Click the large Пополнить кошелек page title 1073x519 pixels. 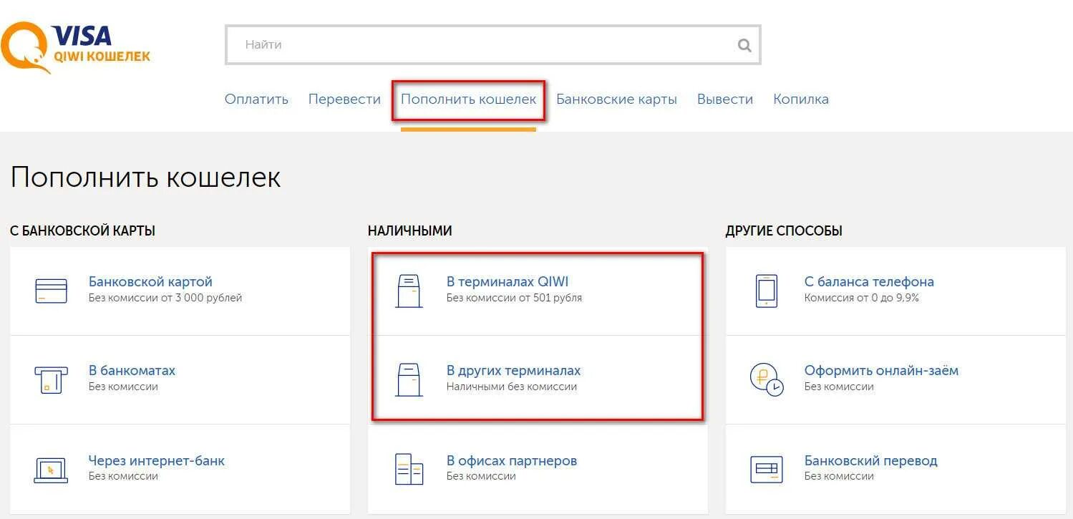click(x=145, y=178)
